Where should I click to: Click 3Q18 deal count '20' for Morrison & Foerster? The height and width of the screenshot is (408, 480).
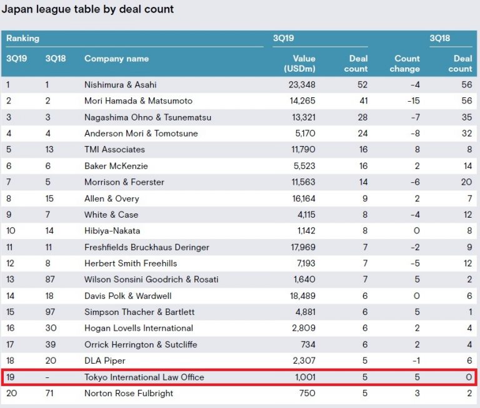[x=466, y=182]
